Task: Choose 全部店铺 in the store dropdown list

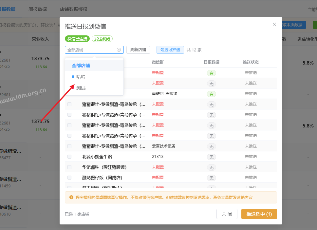Action: [x=81, y=66]
